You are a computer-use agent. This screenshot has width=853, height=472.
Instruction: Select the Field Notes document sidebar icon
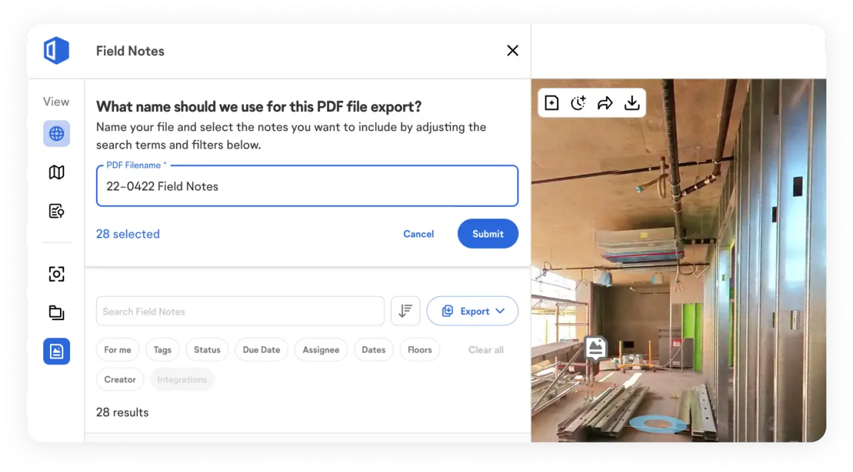point(57,352)
